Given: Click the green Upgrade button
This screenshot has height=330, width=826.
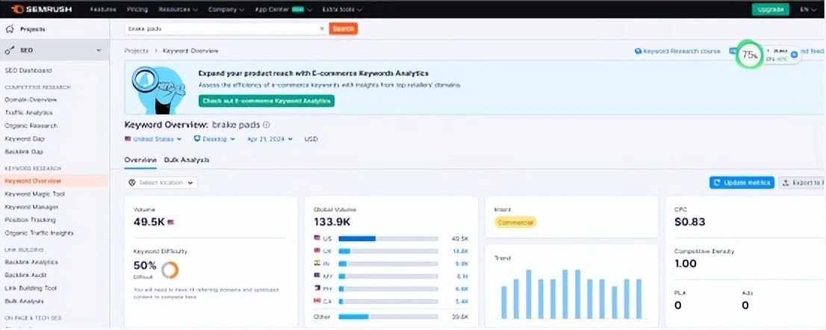Looking at the screenshot, I should pyautogui.click(x=770, y=10).
